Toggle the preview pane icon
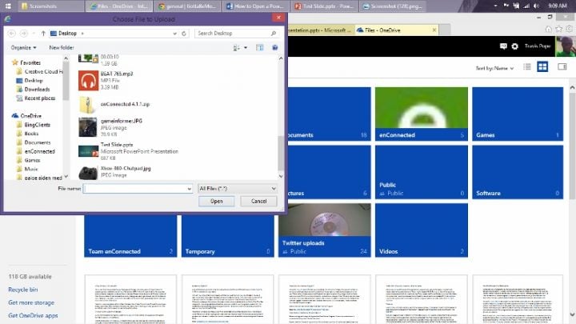The image size is (576, 324). pos(260,48)
